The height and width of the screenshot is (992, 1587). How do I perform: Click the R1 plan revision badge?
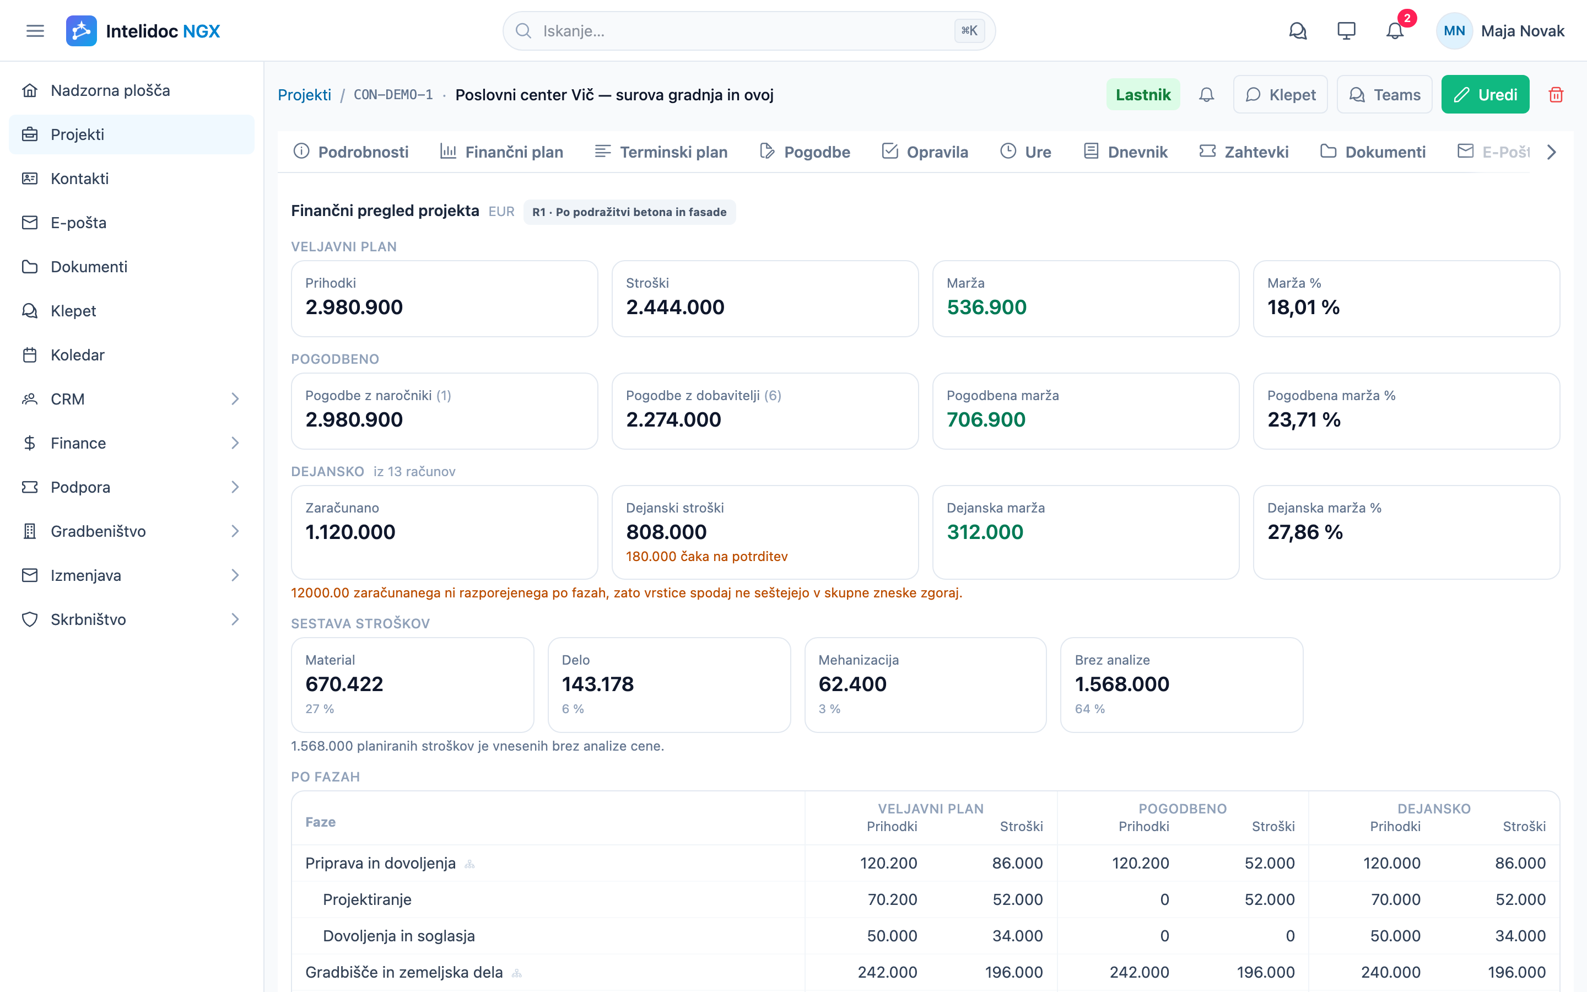tap(629, 212)
